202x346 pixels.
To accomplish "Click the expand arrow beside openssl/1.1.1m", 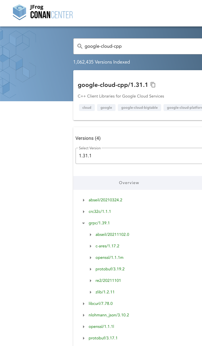I will (91, 257).
